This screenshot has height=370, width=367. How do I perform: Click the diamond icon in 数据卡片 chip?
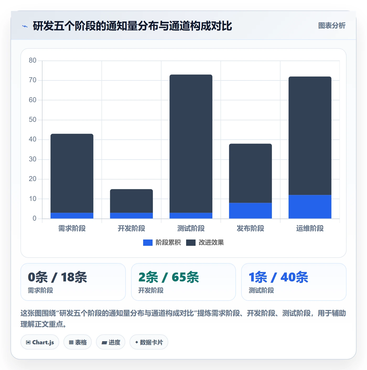(137, 342)
